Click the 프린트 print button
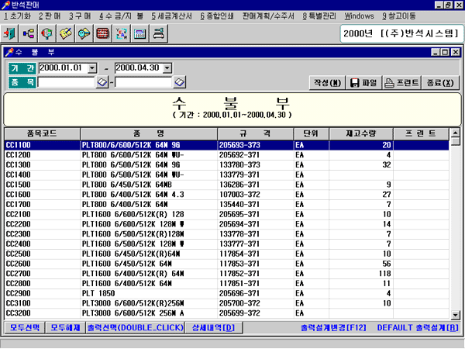Screen dimensions: 465x349 point(401,82)
